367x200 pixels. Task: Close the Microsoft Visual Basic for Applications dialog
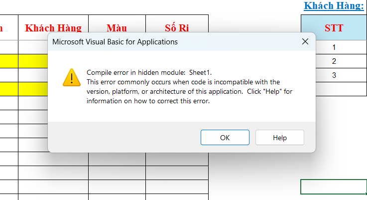tap(305, 42)
